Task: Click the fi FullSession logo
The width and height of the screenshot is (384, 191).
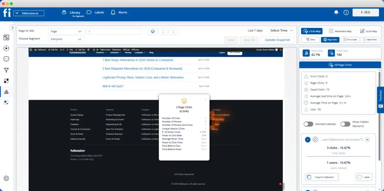Action: pos(7,13)
